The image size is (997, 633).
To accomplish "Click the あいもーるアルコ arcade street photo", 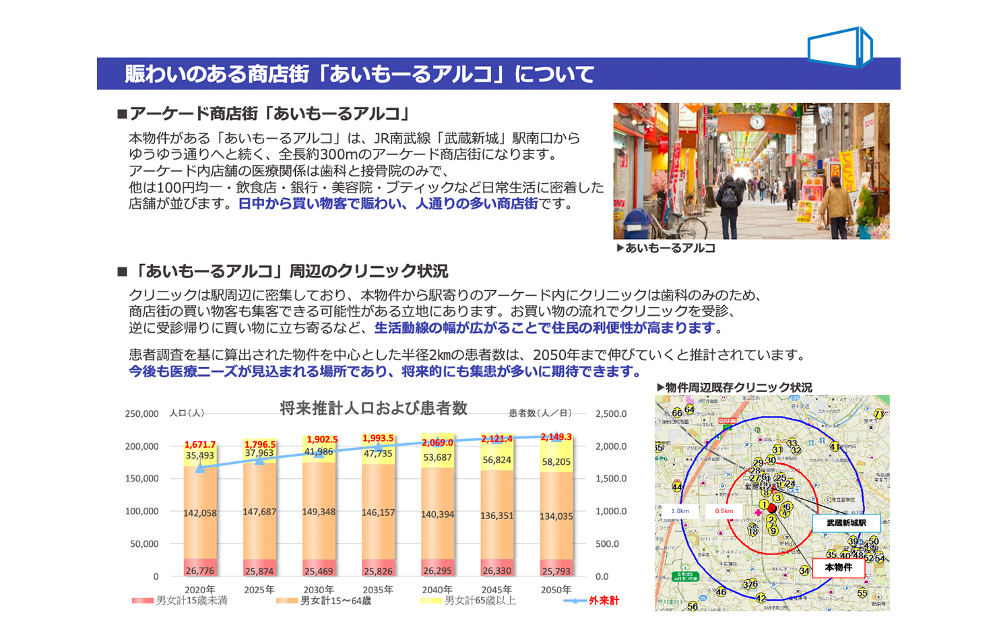I will [x=751, y=171].
